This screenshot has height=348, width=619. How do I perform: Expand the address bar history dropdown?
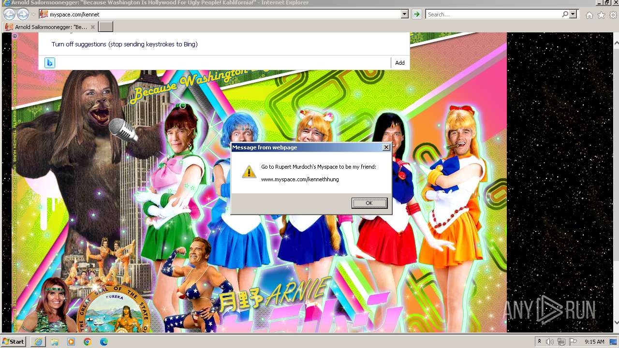pyautogui.click(x=405, y=14)
